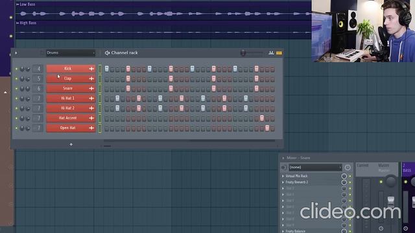The width and height of the screenshot is (415, 233).
Task: Click the Kick channel volume knob
Action: tap(28, 69)
